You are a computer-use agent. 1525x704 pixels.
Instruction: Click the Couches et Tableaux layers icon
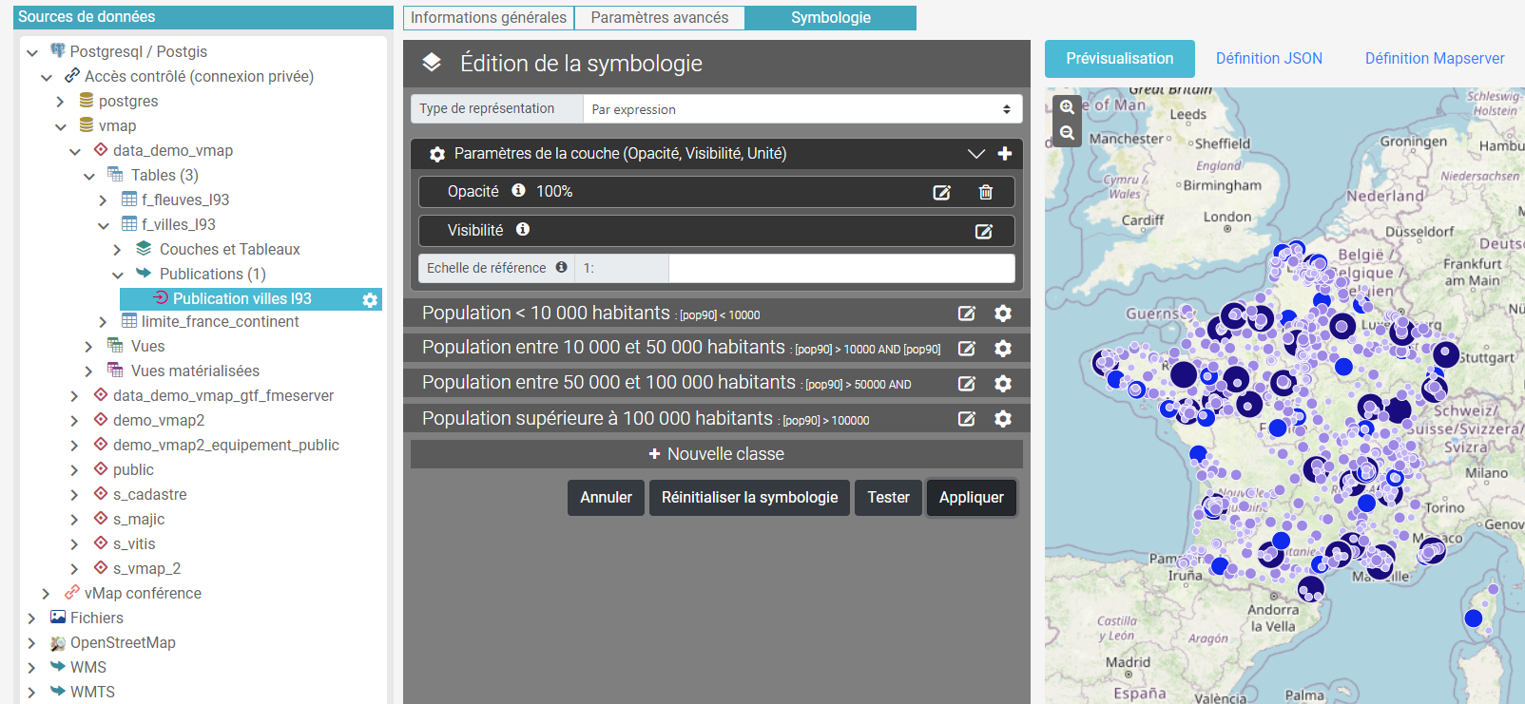[x=144, y=248]
